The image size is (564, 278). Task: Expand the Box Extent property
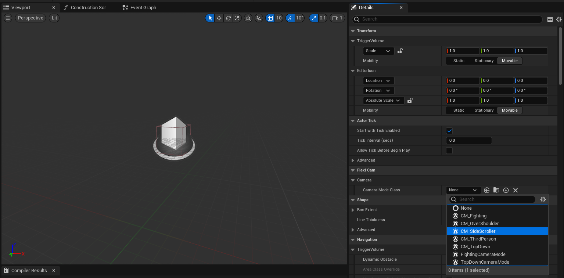pyautogui.click(x=353, y=210)
